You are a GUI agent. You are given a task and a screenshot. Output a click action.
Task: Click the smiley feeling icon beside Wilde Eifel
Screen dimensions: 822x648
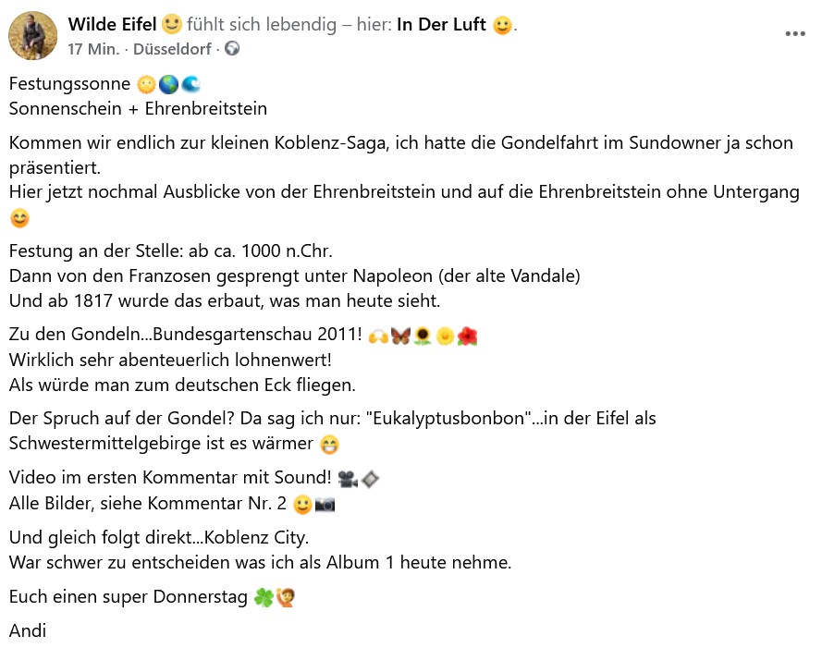click(172, 24)
